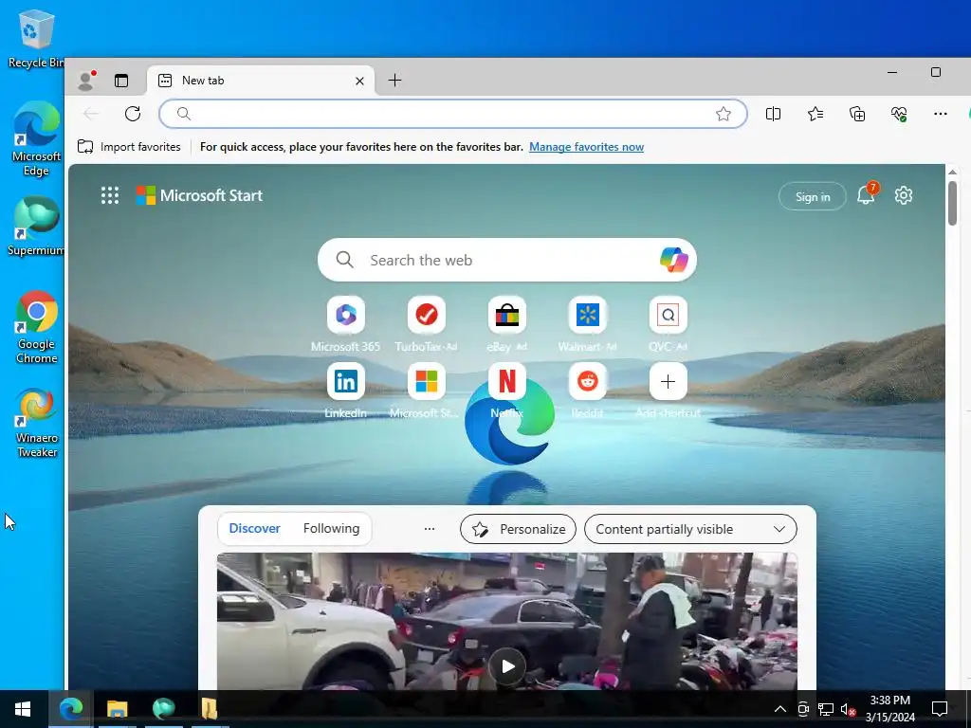Image resolution: width=971 pixels, height=728 pixels.
Task: Click the Sign in button
Action: (813, 196)
